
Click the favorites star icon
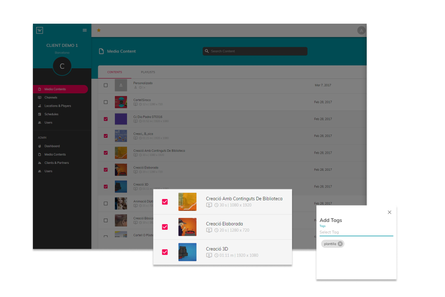(99, 30)
